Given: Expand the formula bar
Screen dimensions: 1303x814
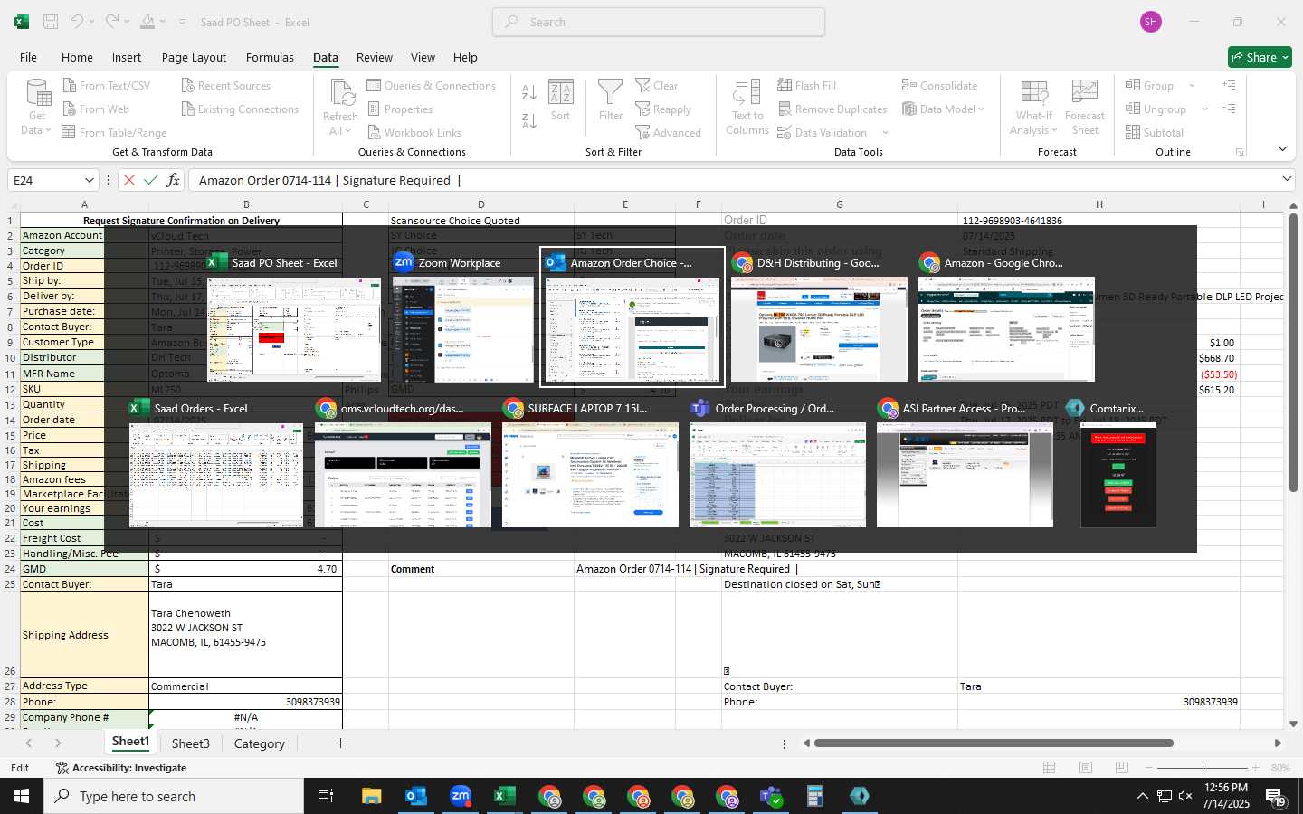Looking at the screenshot, I should coord(1287,179).
